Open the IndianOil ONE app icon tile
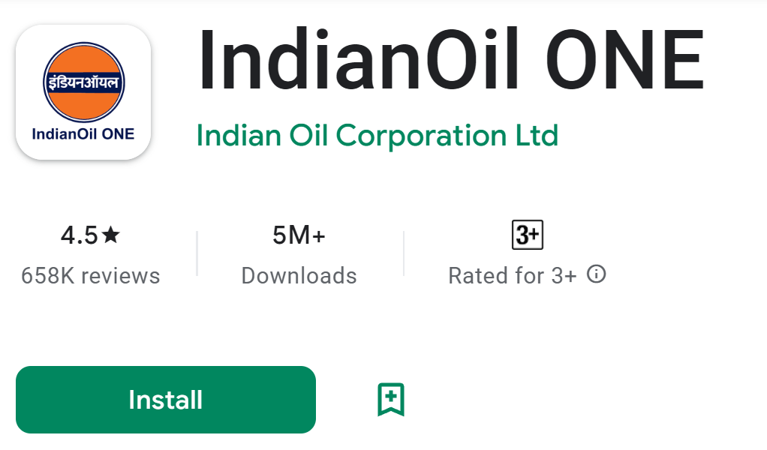This screenshot has width=767, height=450. point(83,91)
